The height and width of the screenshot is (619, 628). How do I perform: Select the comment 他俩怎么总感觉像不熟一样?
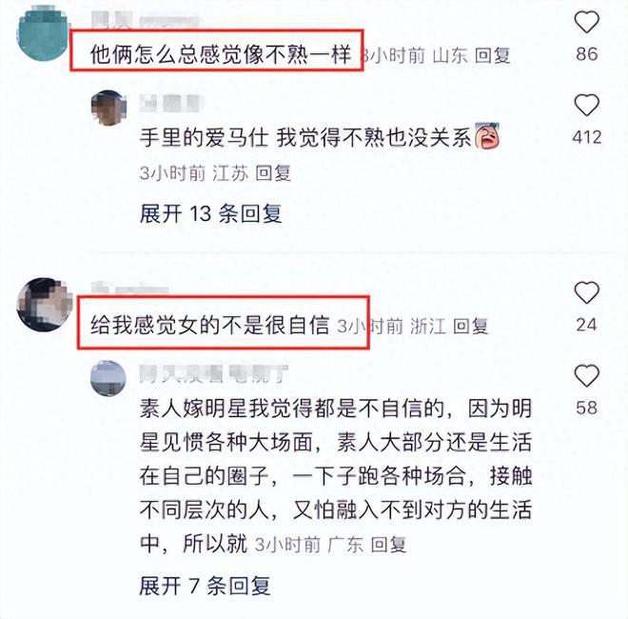coord(221,54)
